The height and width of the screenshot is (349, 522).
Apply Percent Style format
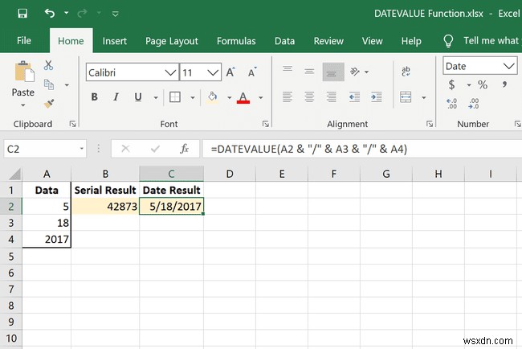483,84
